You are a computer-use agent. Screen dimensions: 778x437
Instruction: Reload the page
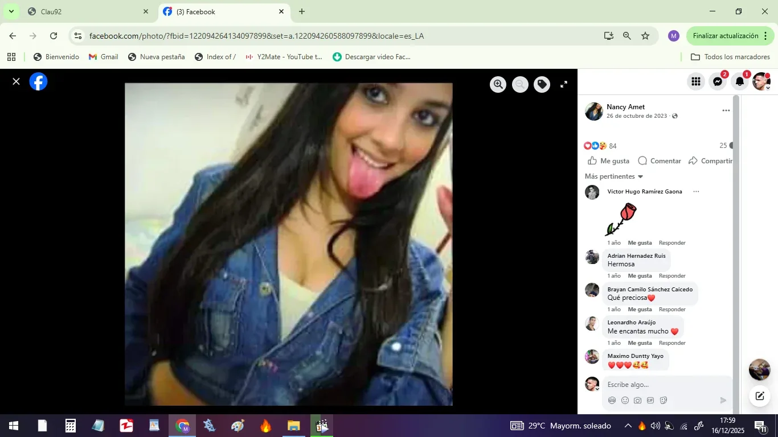(54, 36)
